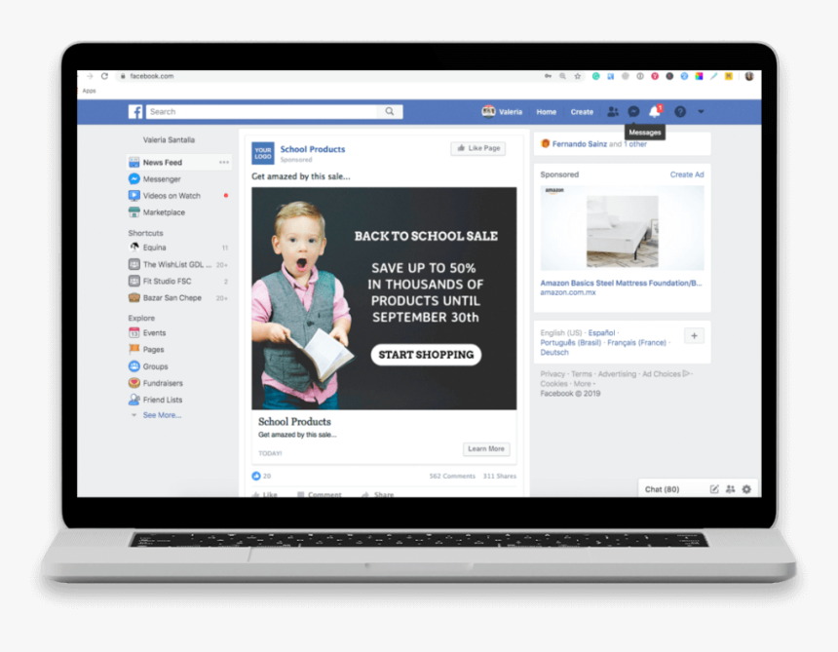This screenshot has width=838, height=652.
Task: Click into the Facebook search field
Action: click(263, 112)
